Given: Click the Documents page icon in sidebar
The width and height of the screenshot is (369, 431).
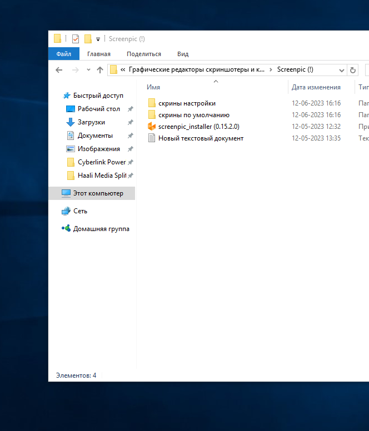Looking at the screenshot, I should point(71,136).
